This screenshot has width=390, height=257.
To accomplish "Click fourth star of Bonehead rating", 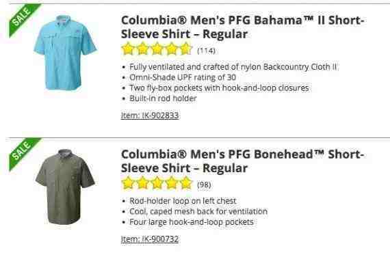I will pyautogui.click(x=172, y=183).
